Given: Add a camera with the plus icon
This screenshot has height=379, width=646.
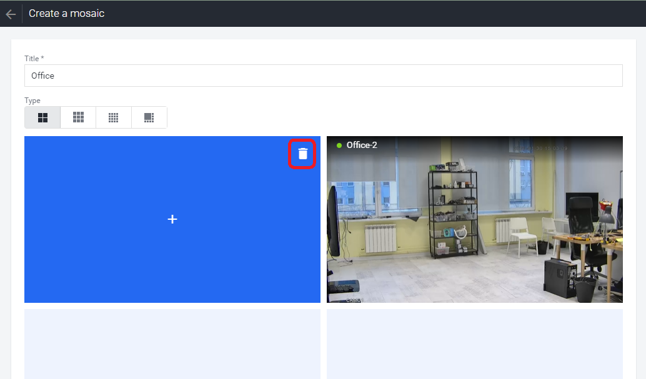Looking at the screenshot, I should point(172,219).
